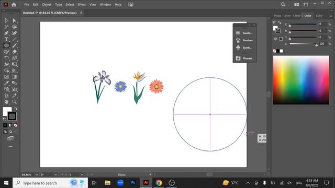This screenshot has height=188, width=335.
Task: Activate the Hand tool
Action: (6, 102)
